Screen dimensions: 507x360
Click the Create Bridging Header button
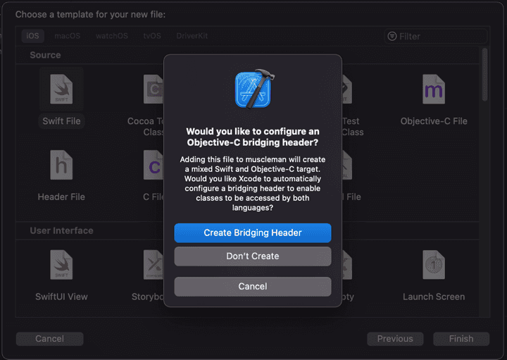(x=253, y=233)
